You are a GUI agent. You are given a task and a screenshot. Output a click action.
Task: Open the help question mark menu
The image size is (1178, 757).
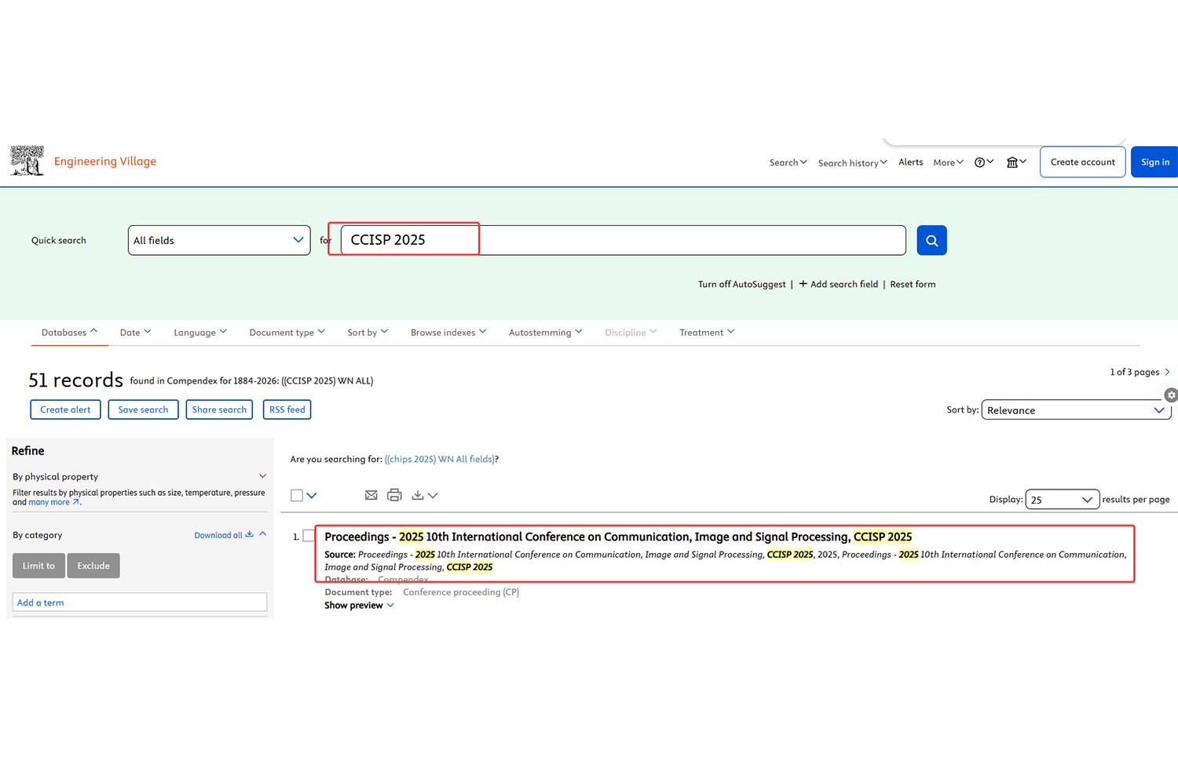(980, 162)
